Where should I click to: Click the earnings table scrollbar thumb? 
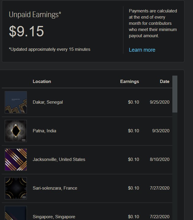point(175,94)
